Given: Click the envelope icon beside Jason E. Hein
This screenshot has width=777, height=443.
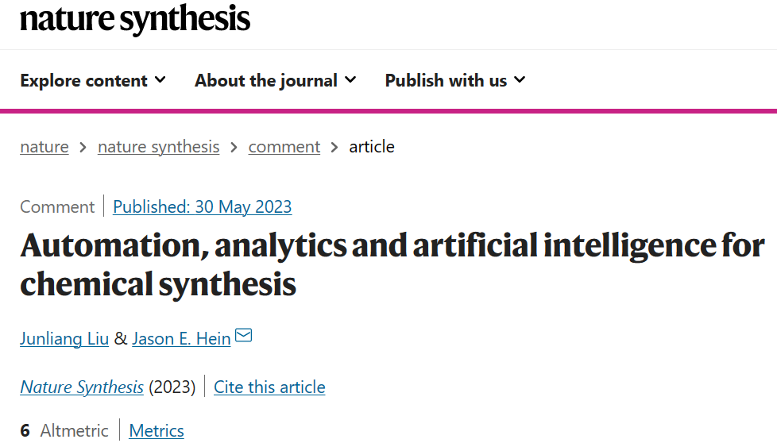Looking at the screenshot, I should coord(243,335).
